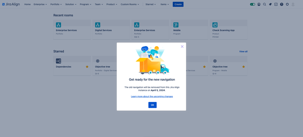Open the notifications bell icon
Screen dimensions: 303x137
(270, 4)
